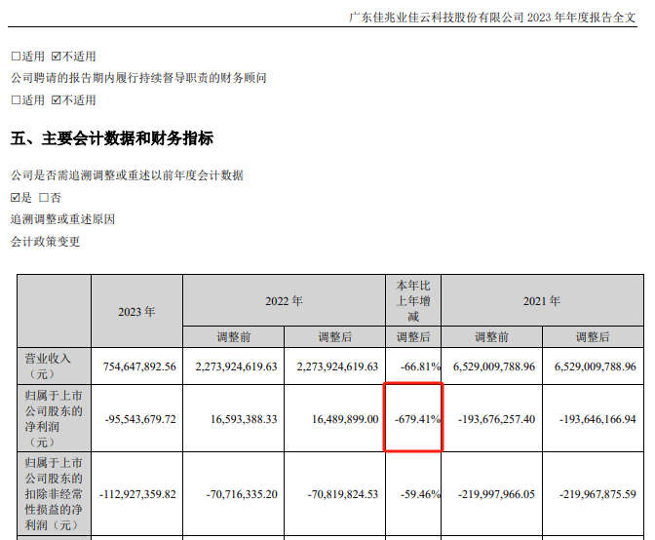Click the text 追溯调整或重述原因
The image size is (655, 540).
(x=62, y=219)
